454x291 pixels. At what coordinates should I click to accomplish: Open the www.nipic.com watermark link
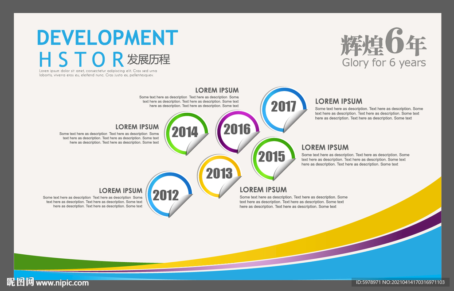tap(62, 283)
